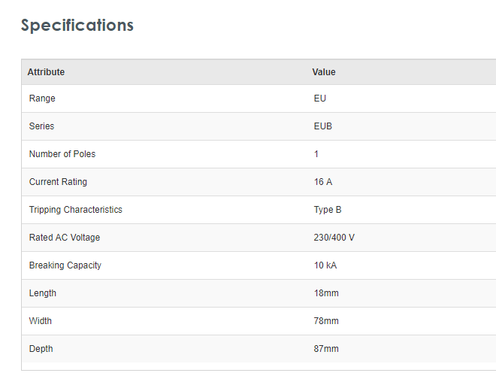
Task: Select the Range attribute label
Action: [x=42, y=99]
